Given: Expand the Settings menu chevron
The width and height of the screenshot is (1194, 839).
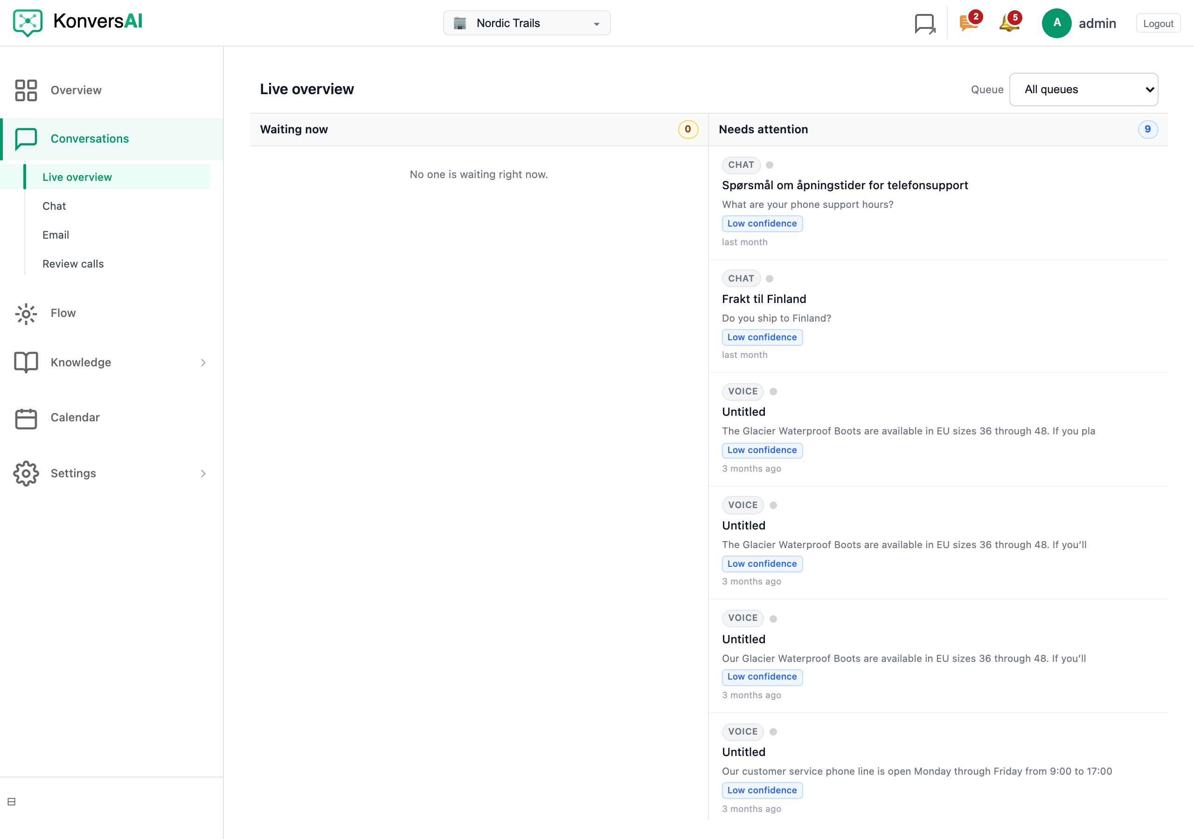Looking at the screenshot, I should 203,474.
